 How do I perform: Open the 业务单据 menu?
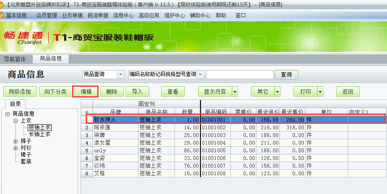(x=72, y=15)
